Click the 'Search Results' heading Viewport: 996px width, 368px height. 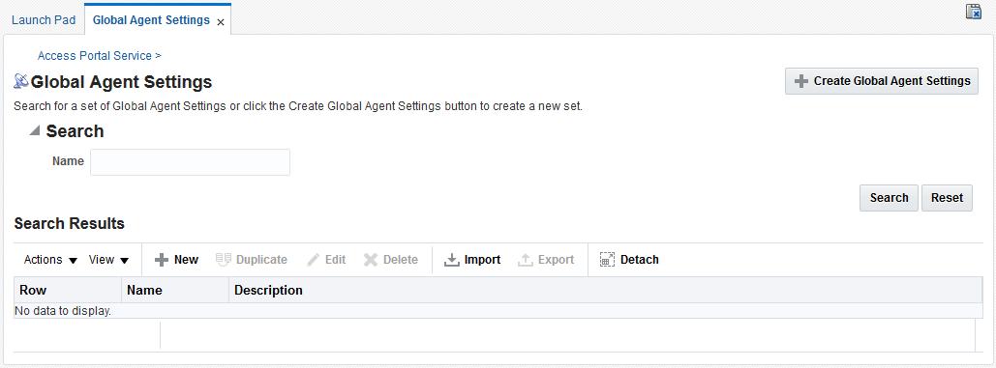(x=70, y=223)
